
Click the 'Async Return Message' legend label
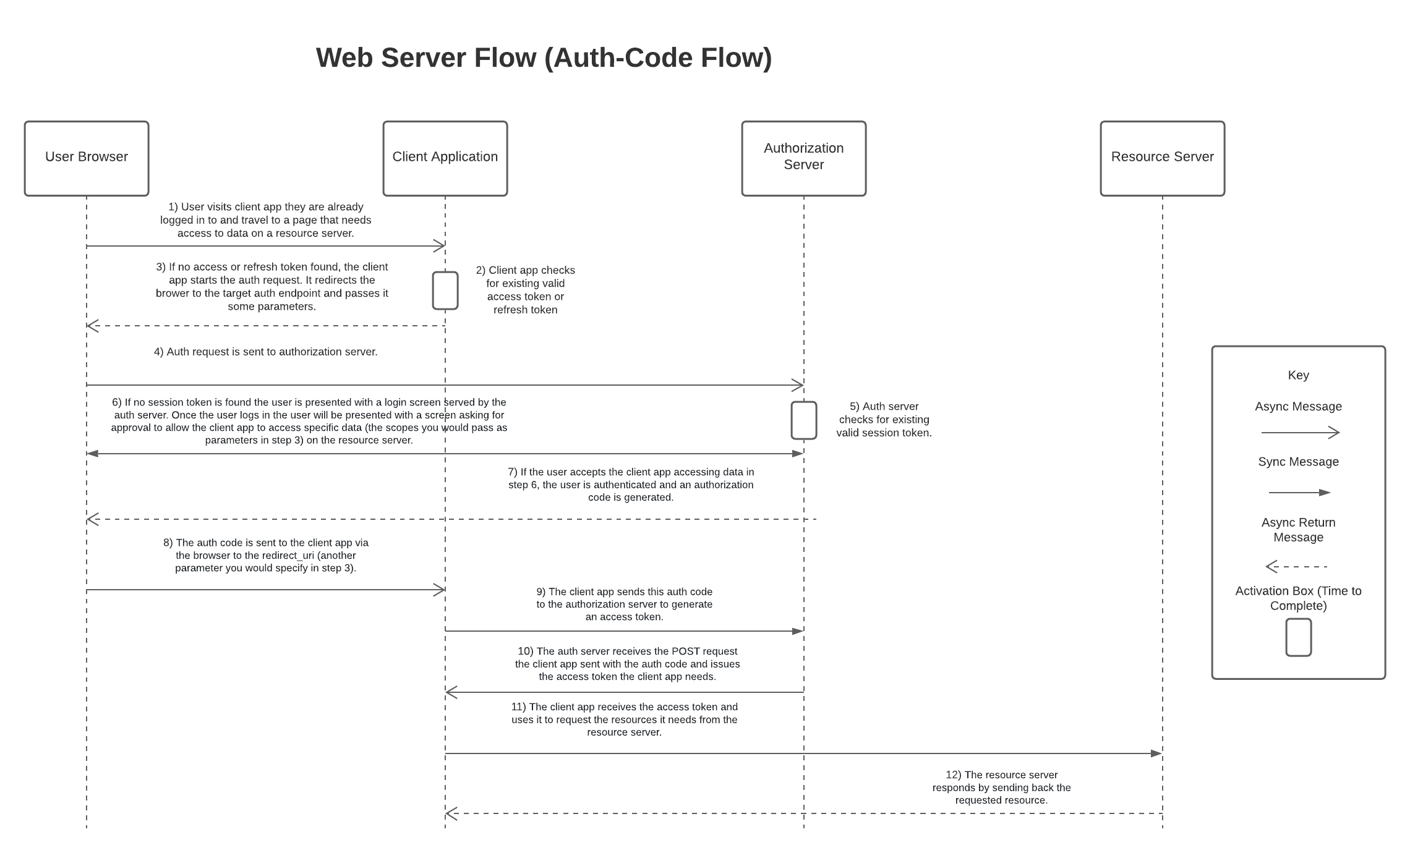1299,530
